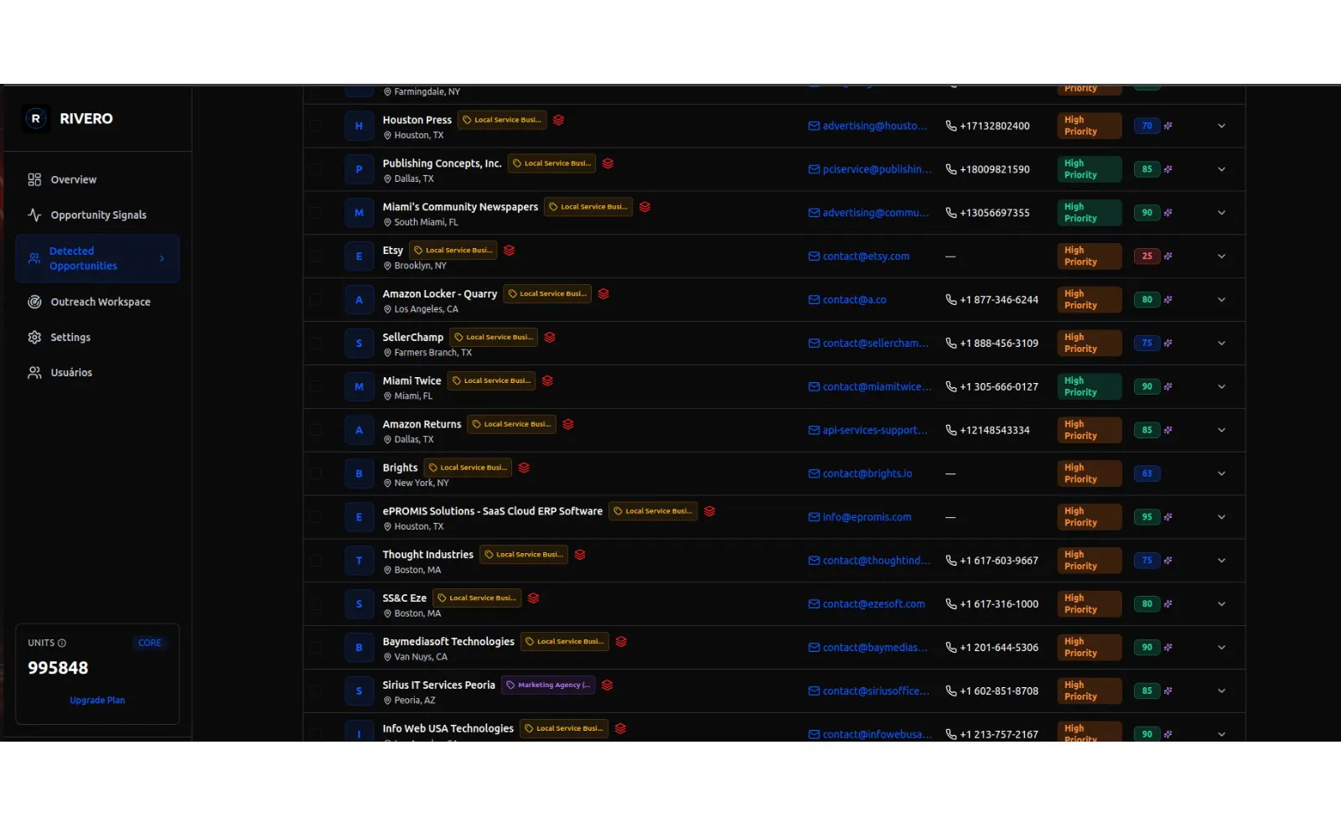Screen dimensions: 1341x838
Task: Click the phone icon for SS&C Eze
Action: 951,604
